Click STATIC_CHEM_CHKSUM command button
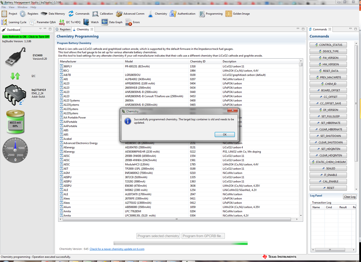The image size is (361, 262). click(x=328, y=162)
